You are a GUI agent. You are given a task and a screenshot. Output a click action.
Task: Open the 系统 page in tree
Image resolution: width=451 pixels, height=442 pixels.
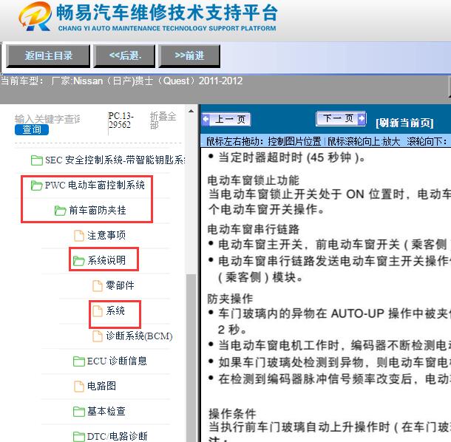click(x=115, y=311)
